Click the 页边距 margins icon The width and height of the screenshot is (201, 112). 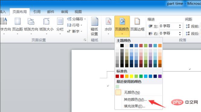click(x=18, y=21)
